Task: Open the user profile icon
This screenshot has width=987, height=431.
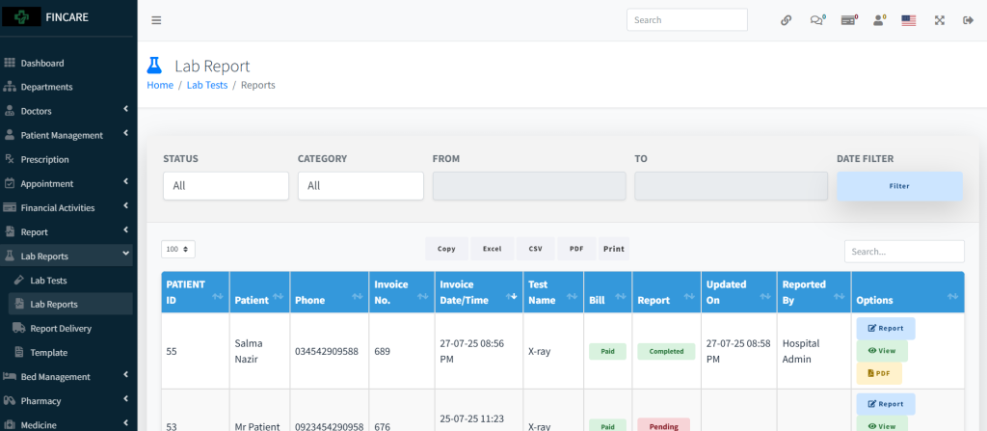Action: pyautogui.click(x=878, y=20)
